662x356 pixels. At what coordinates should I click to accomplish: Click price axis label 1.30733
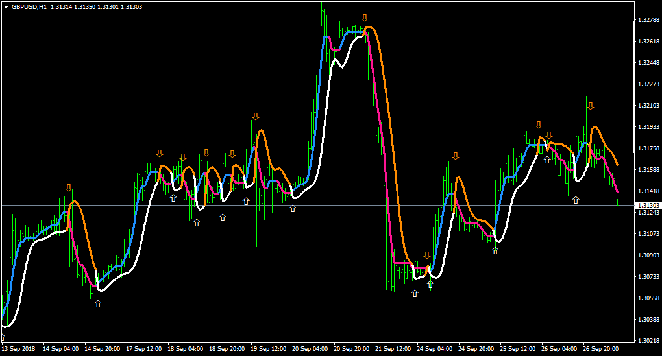click(649, 276)
